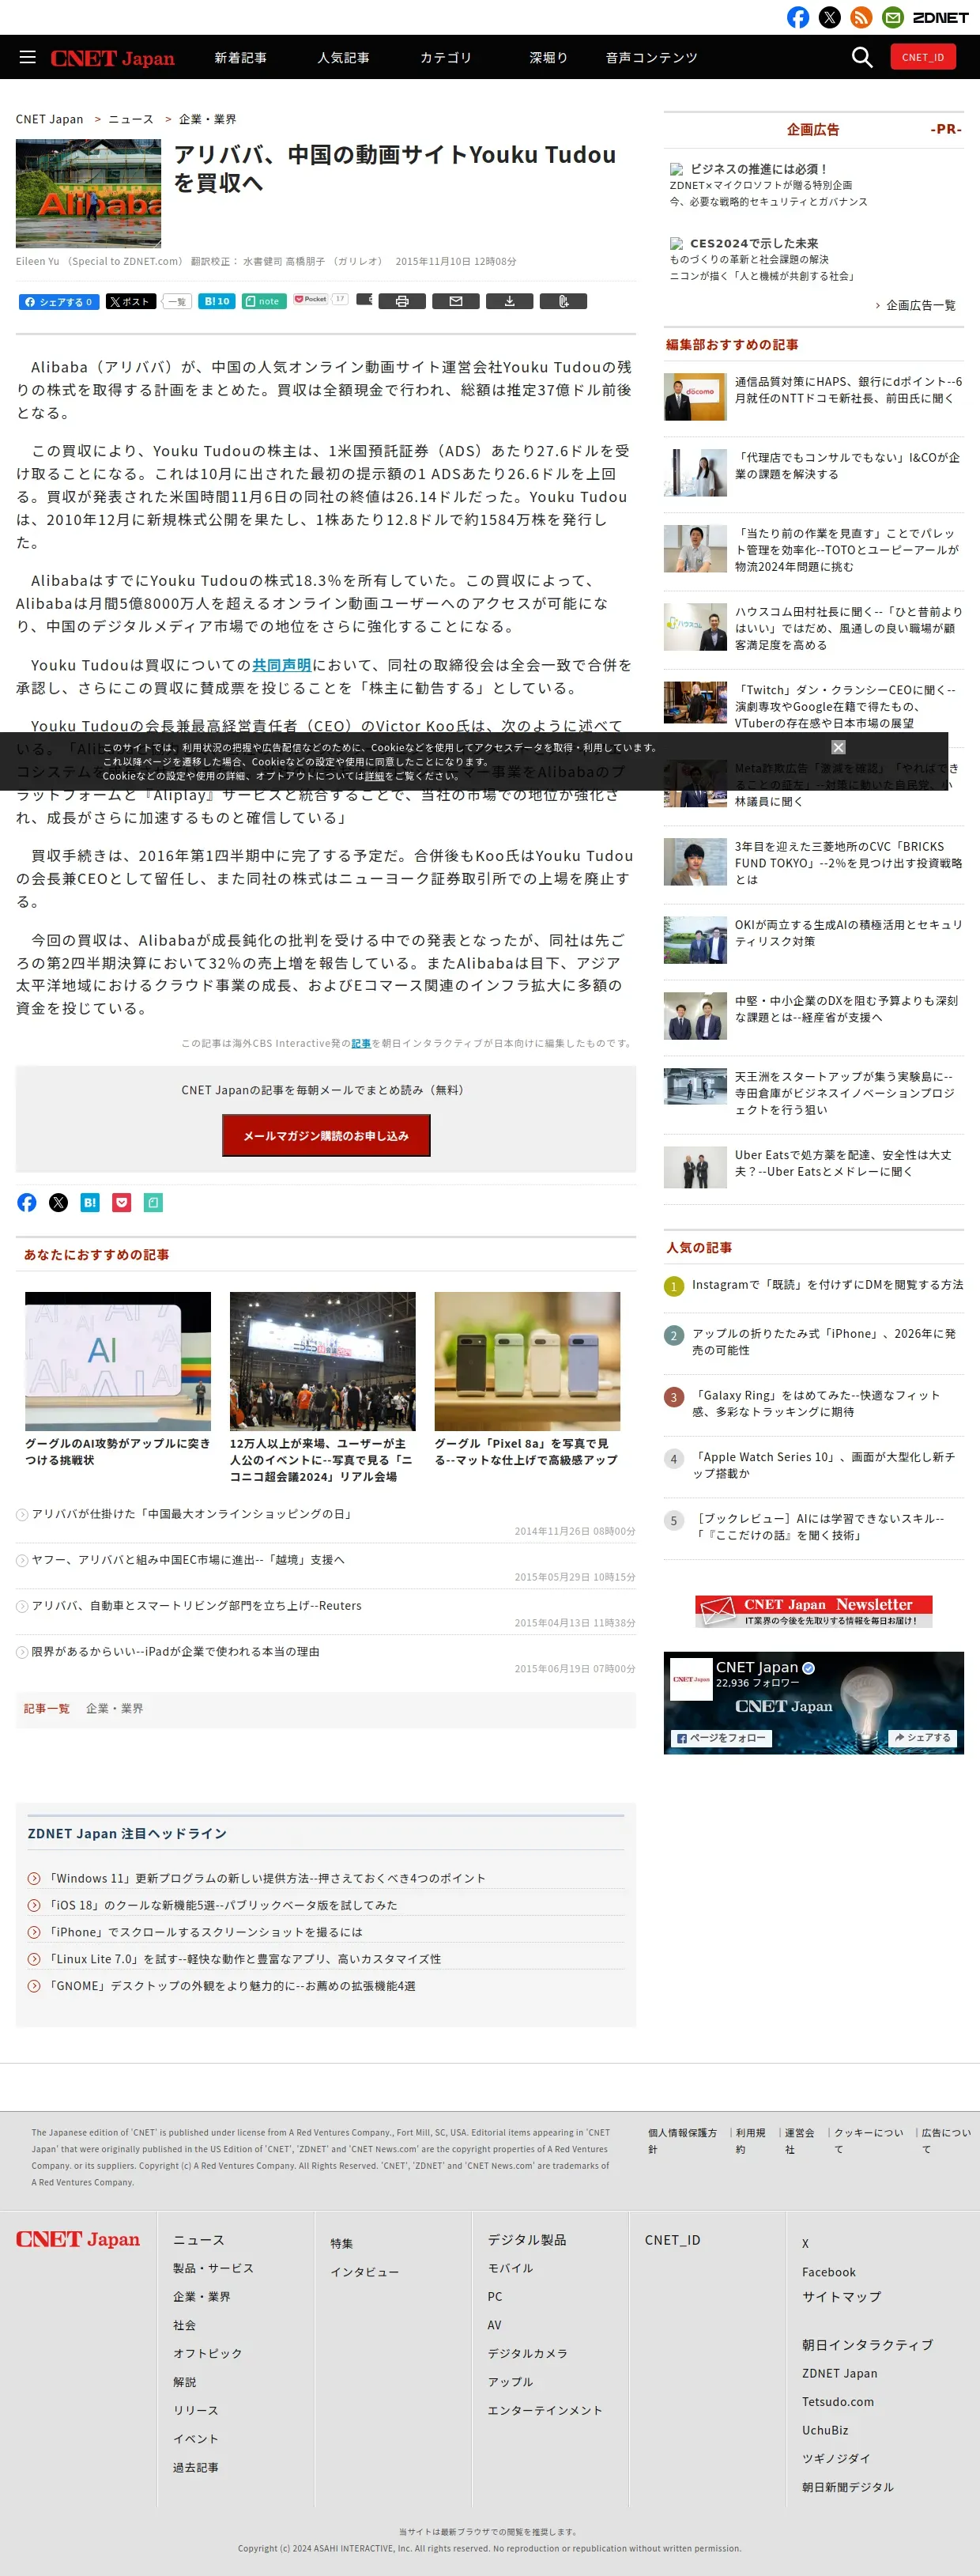Open the Google AI recommended article thumbnail
The height and width of the screenshot is (2576, 980).
point(118,1361)
